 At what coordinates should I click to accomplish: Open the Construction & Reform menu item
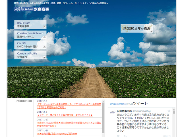[28, 35]
